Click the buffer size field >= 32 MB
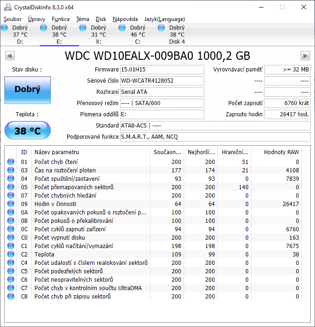315x327 pixels. (x=287, y=70)
